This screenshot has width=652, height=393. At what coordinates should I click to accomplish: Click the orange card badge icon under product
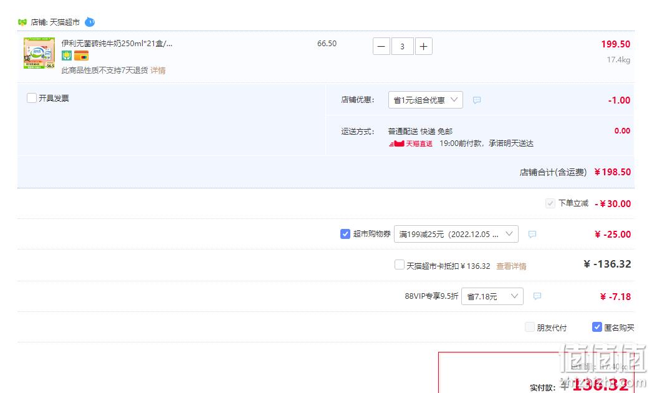81,56
